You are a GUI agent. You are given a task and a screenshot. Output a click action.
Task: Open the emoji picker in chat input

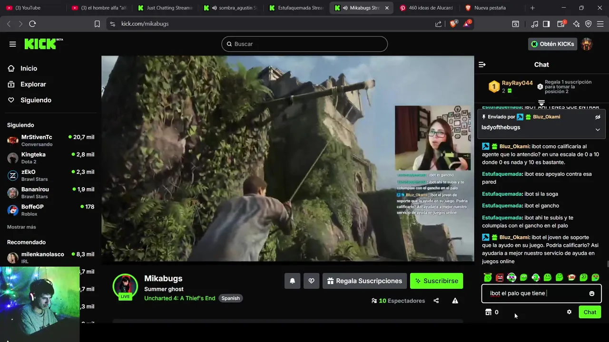(x=592, y=294)
